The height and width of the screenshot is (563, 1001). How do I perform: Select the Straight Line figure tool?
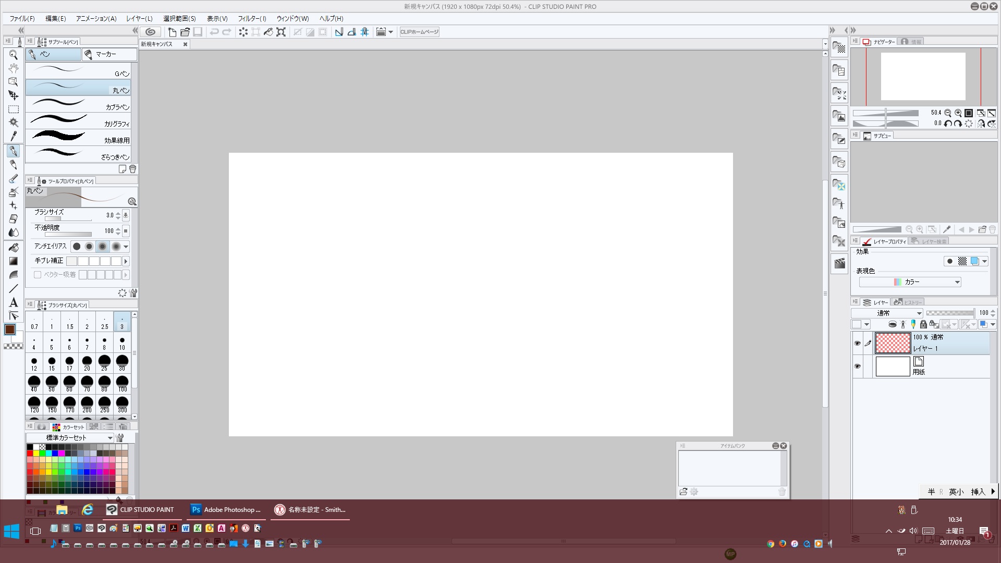(x=14, y=288)
